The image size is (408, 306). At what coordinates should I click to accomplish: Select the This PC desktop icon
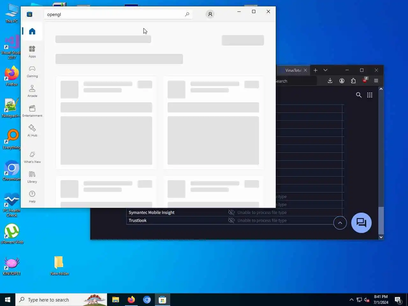pyautogui.click(x=11, y=13)
